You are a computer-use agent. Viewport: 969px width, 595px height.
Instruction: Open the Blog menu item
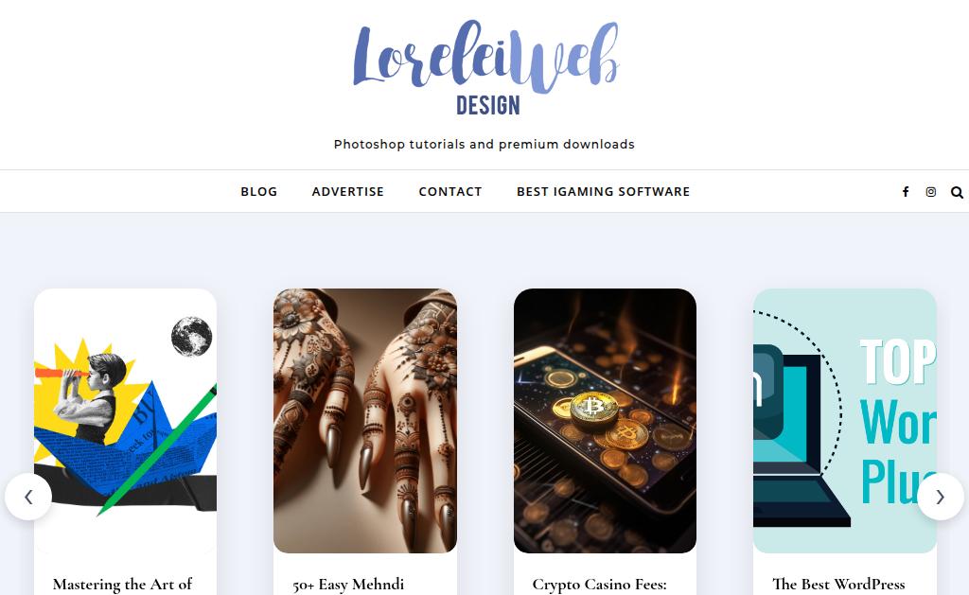259,191
